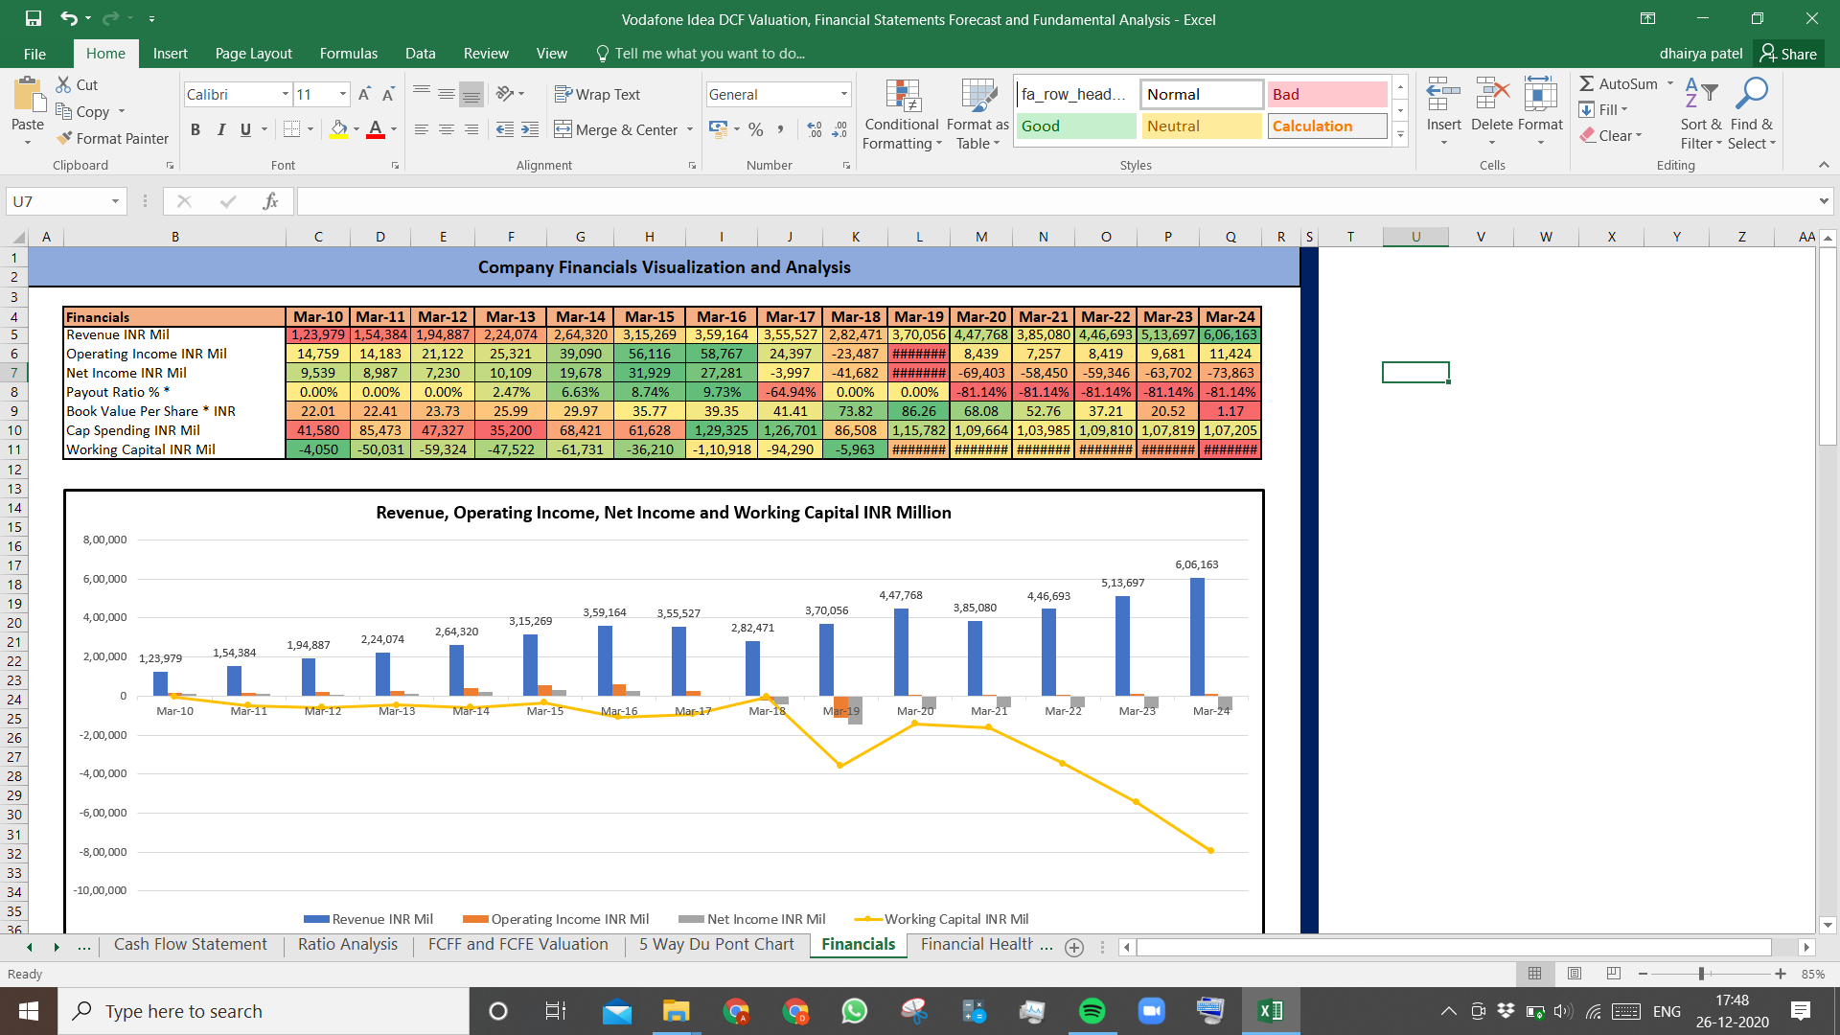Click the Increase Indent icon

click(530, 129)
